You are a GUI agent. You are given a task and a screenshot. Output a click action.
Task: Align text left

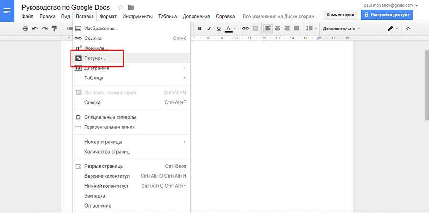(268, 29)
